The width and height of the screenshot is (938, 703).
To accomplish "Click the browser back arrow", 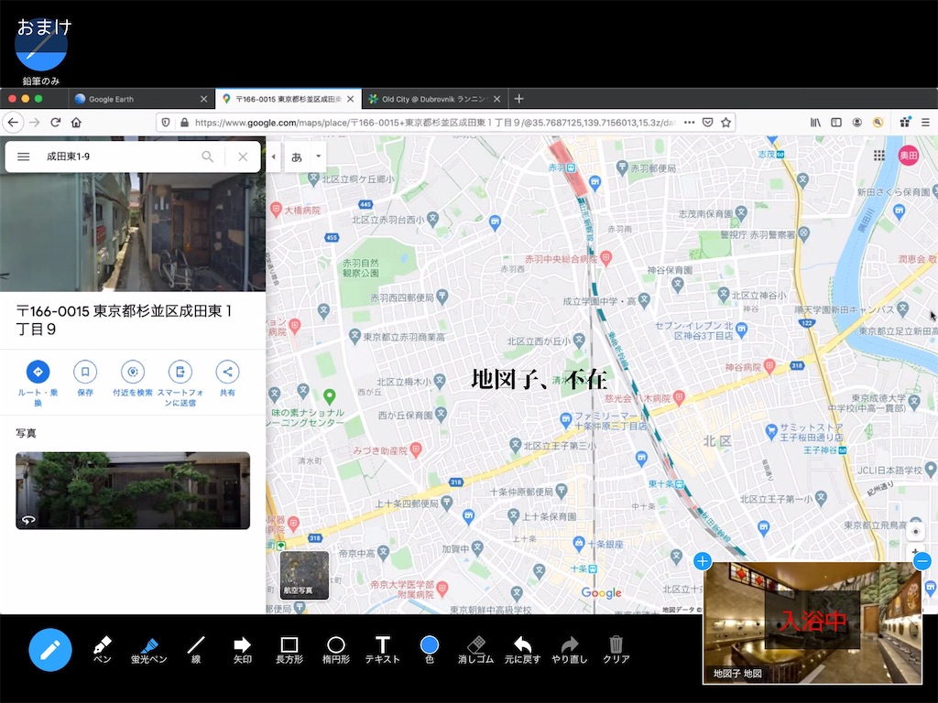I will tap(13, 123).
